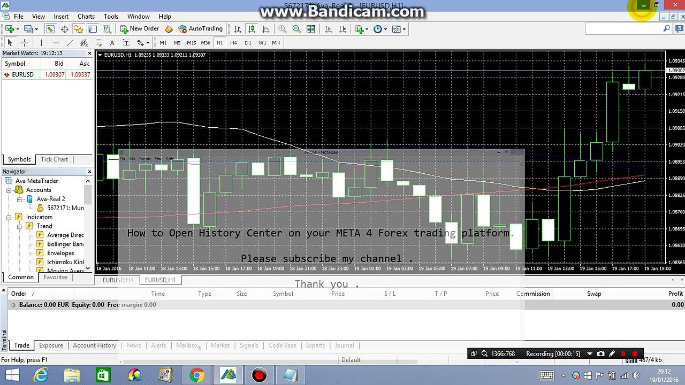Image resolution: width=685 pixels, height=385 pixels.
Task: Switch chart to Candlesticks mode
Action: (252, 29)
